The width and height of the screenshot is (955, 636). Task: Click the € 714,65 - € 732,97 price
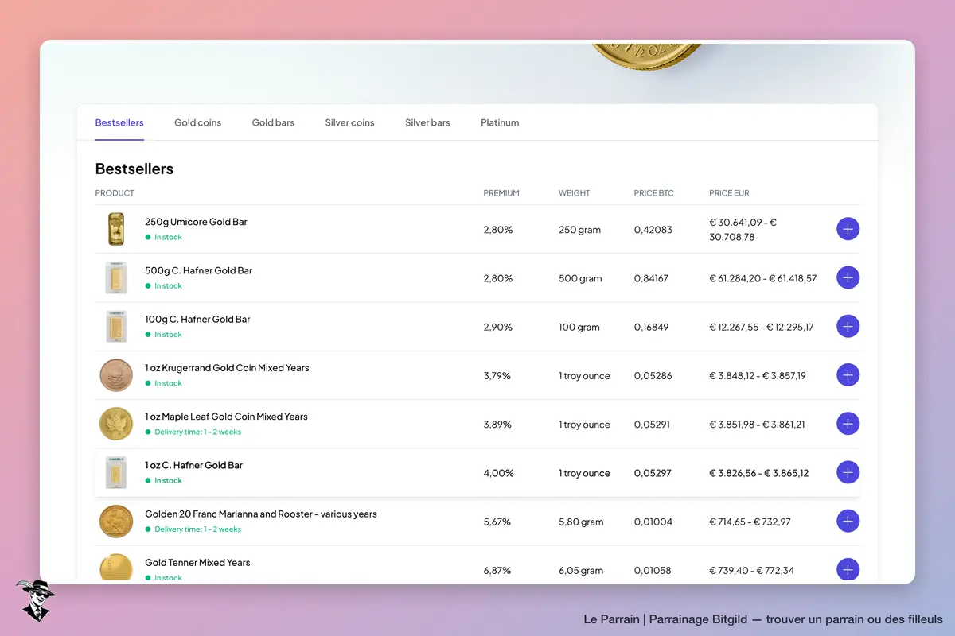tap(751, 522)
